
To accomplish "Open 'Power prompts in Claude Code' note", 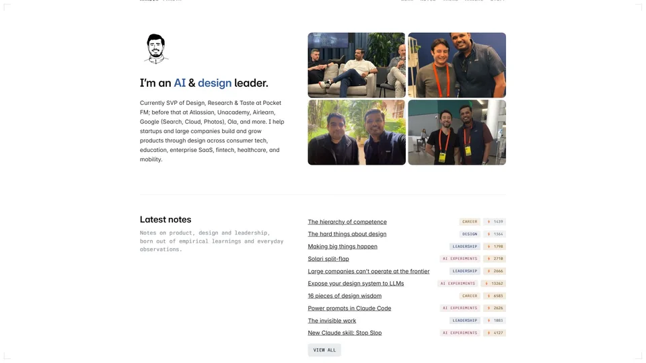I will pos(349,308).
